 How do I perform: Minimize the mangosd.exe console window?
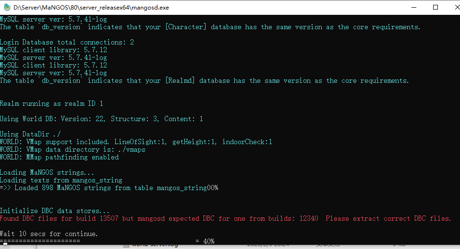point(414,7)
